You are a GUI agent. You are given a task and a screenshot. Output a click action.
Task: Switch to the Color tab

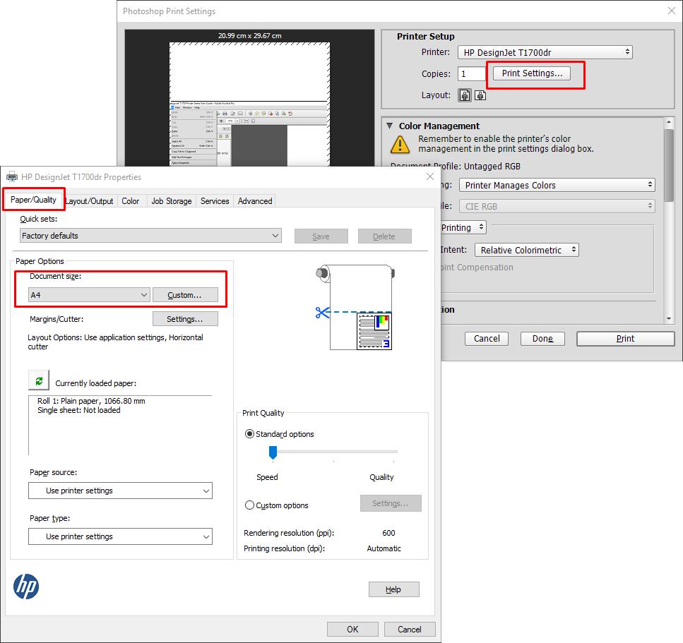130,201
